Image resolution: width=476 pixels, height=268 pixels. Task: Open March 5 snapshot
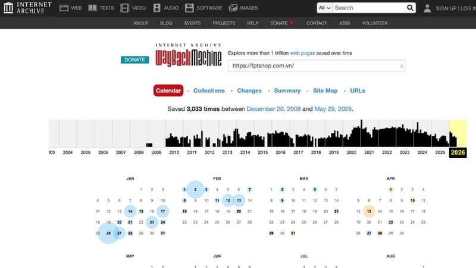coord(315,189)
